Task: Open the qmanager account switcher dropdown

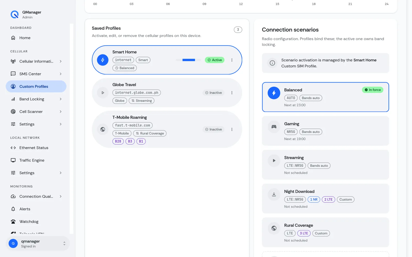Action: (x=38, y=243)
